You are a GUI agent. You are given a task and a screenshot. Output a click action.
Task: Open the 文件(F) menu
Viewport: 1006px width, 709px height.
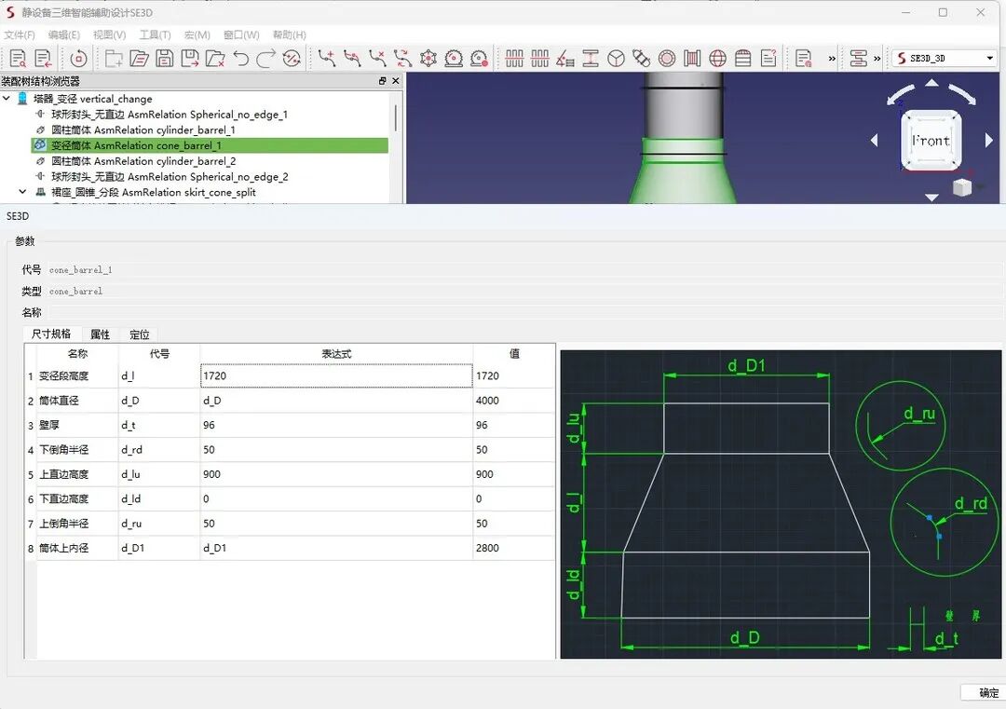click(20, 34)
